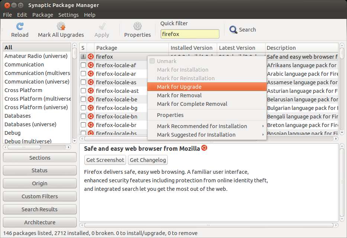The height and width of the screenshot is (238, 347).
Task: Choose Mark for Upgrade in context menu
Action: click(x=207, y=87)
